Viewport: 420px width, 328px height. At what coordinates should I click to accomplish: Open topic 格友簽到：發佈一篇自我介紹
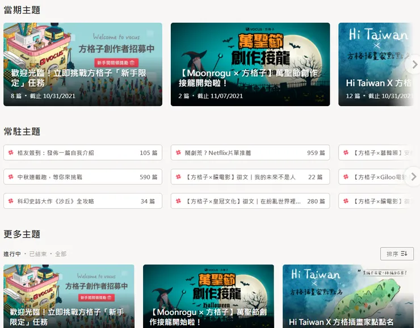[x=83, y=153]
